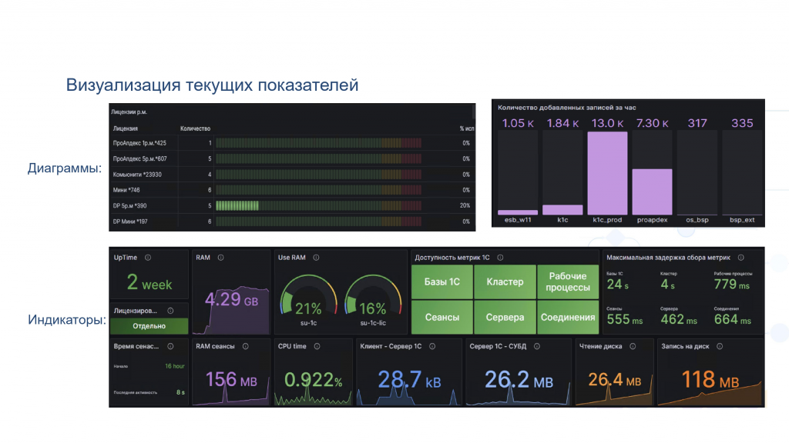Click the Лицензии р.м. panel title

pos(129,112)
